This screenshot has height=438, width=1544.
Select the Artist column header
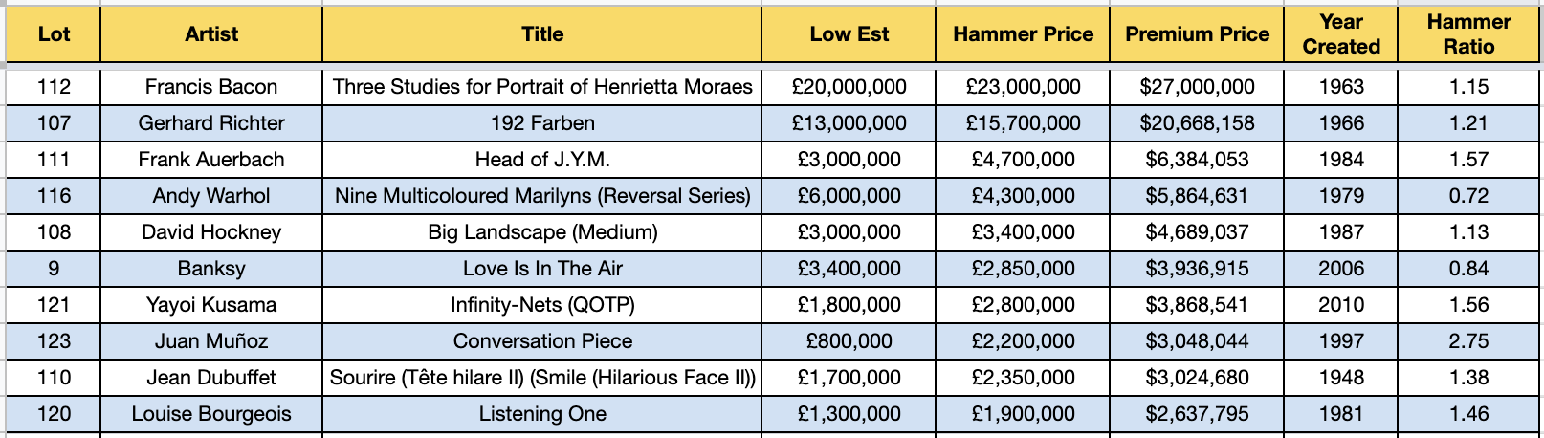211,34
